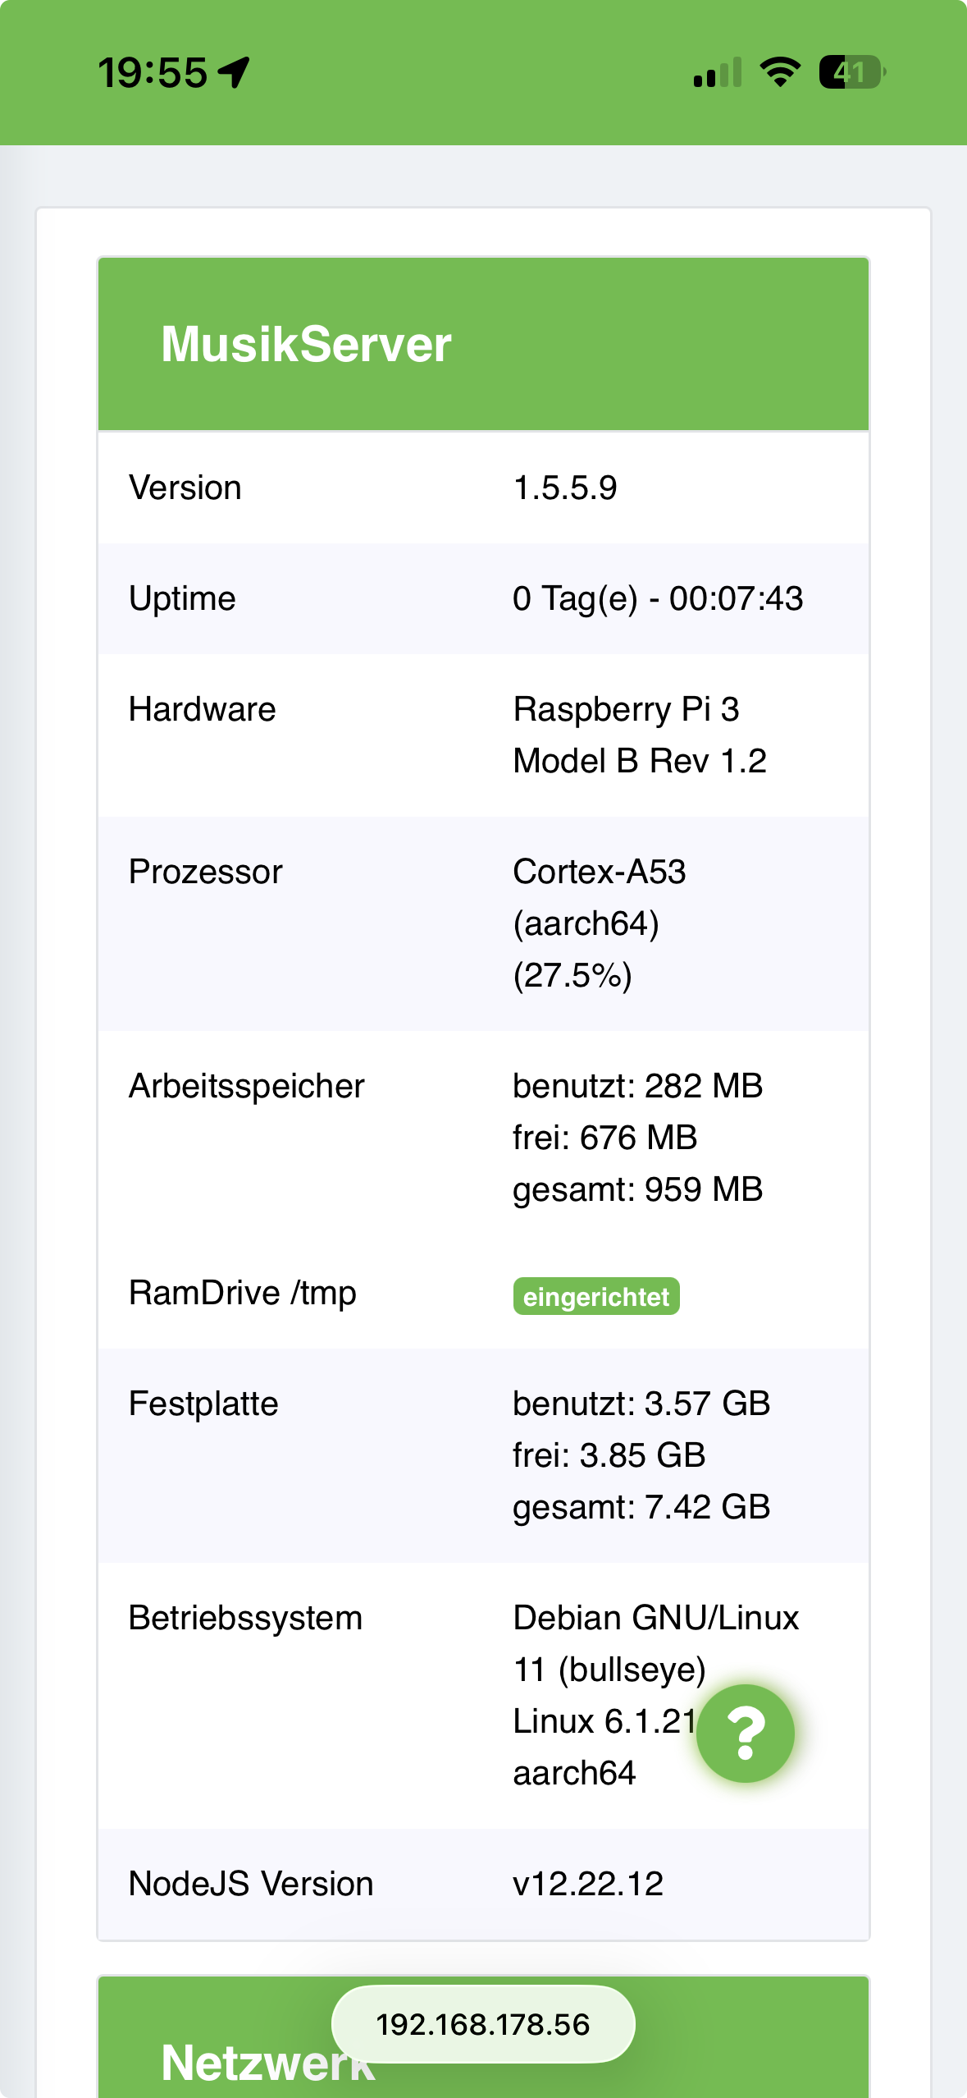The height and width of the screenshot is (2098, 967).
Task: Tap the location arrow beside the time
Action: (x=235, y=72)
